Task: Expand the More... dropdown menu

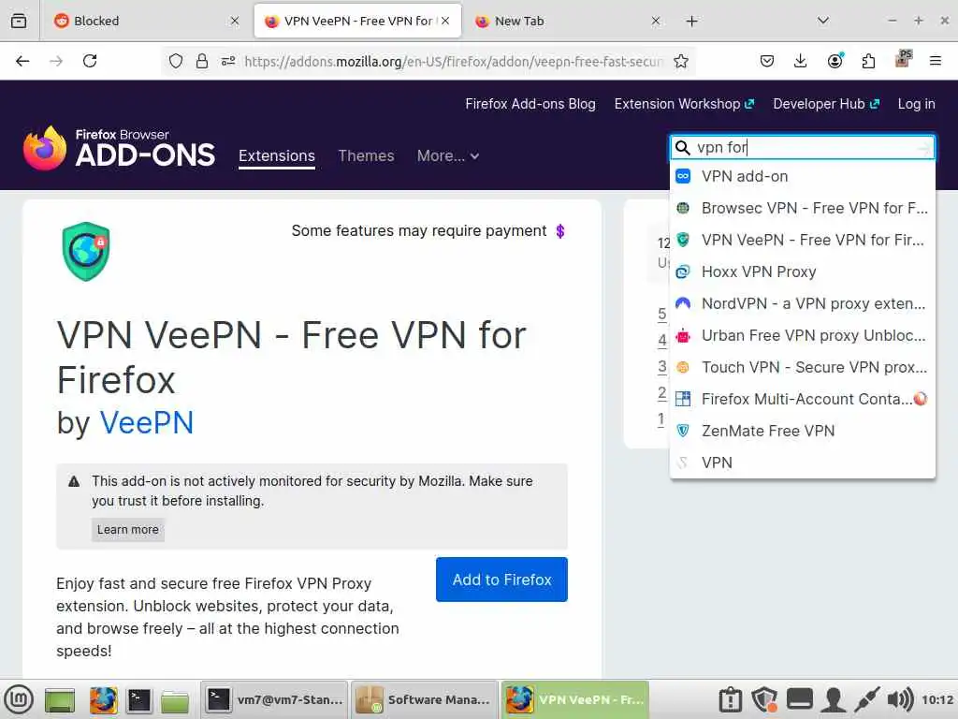Action: tap(448, 156)
